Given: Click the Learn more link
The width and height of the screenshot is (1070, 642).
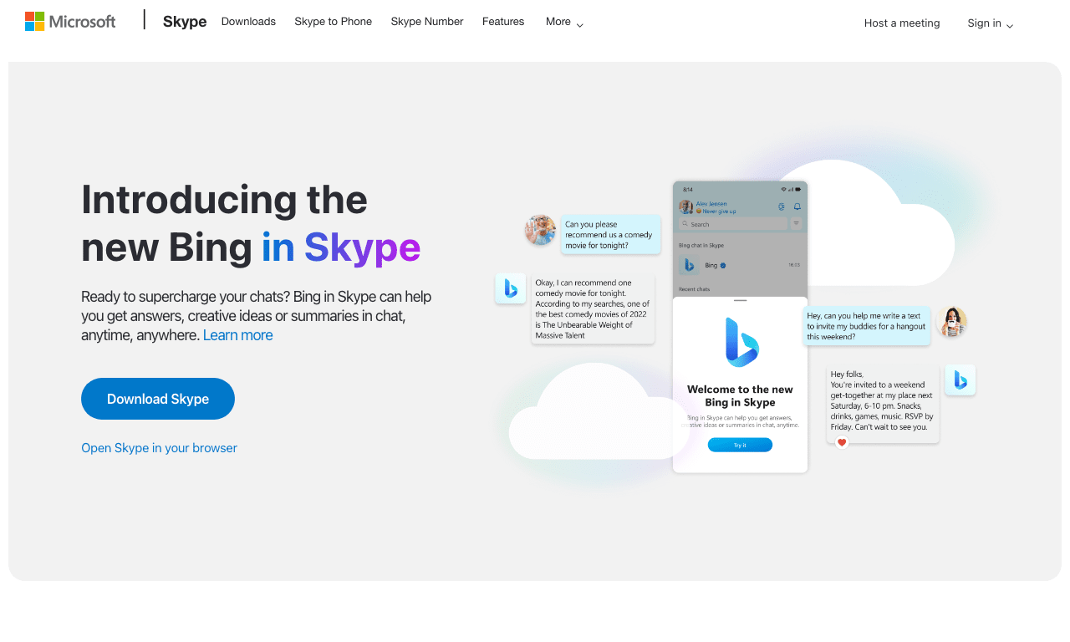Looking at the screenshot, I should point(237,335).
